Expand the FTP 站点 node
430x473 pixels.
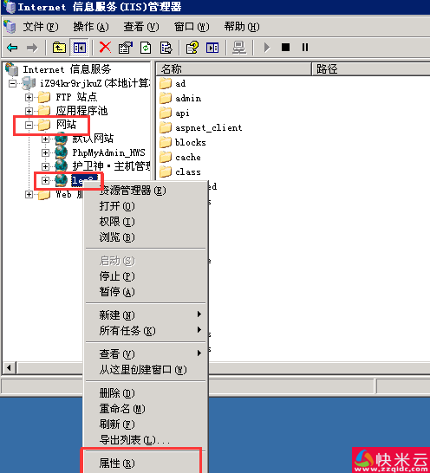click(x=29, y=97)
